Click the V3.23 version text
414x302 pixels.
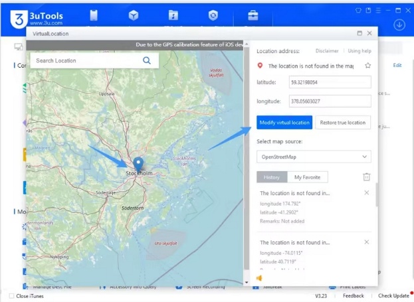tap(321, 296)
